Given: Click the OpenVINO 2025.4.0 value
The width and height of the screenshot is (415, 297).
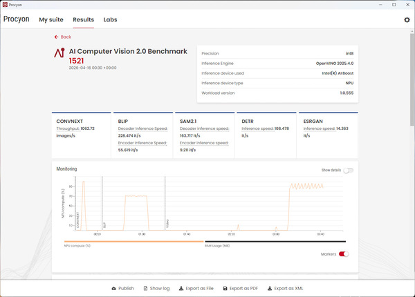Looking at the screenshot, I should [335, 64].
